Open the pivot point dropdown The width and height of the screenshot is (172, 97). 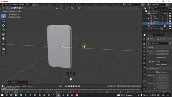[68, 8]
